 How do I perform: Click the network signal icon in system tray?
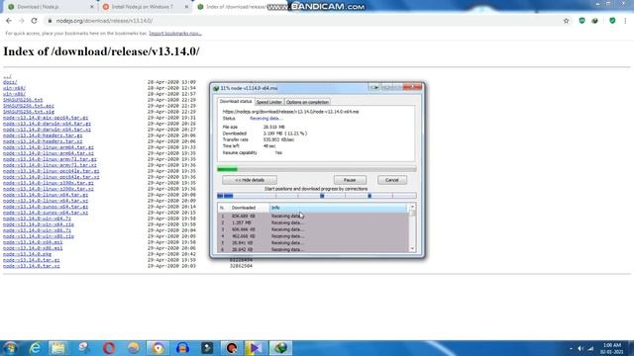590,348
